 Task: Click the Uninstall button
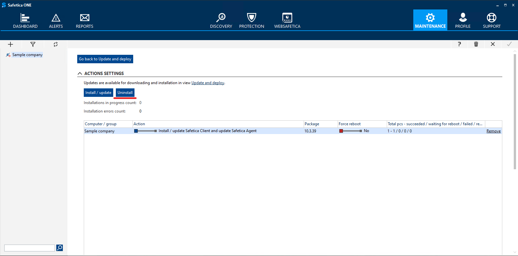click(x=125, y=93)
